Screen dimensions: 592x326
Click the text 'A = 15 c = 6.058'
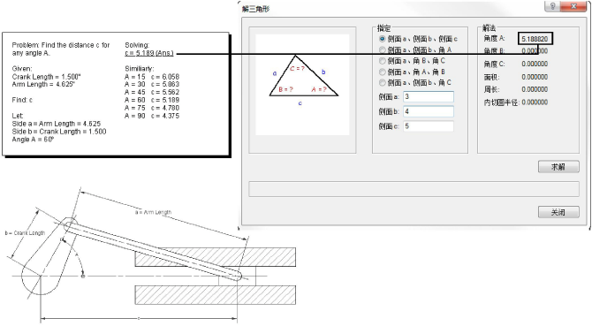(152, 77)
